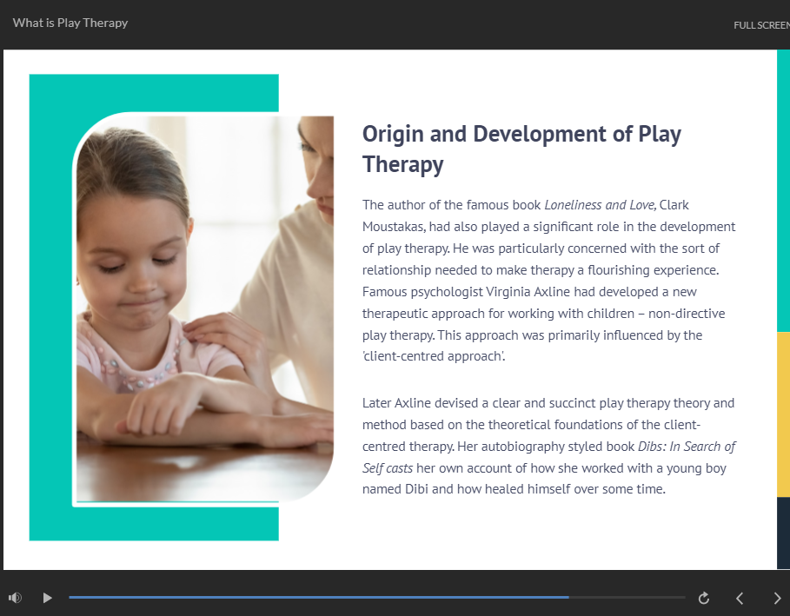Go to the previous slide using the left arrow
Screen dimensions: 790x616
(x=740, y=598)
